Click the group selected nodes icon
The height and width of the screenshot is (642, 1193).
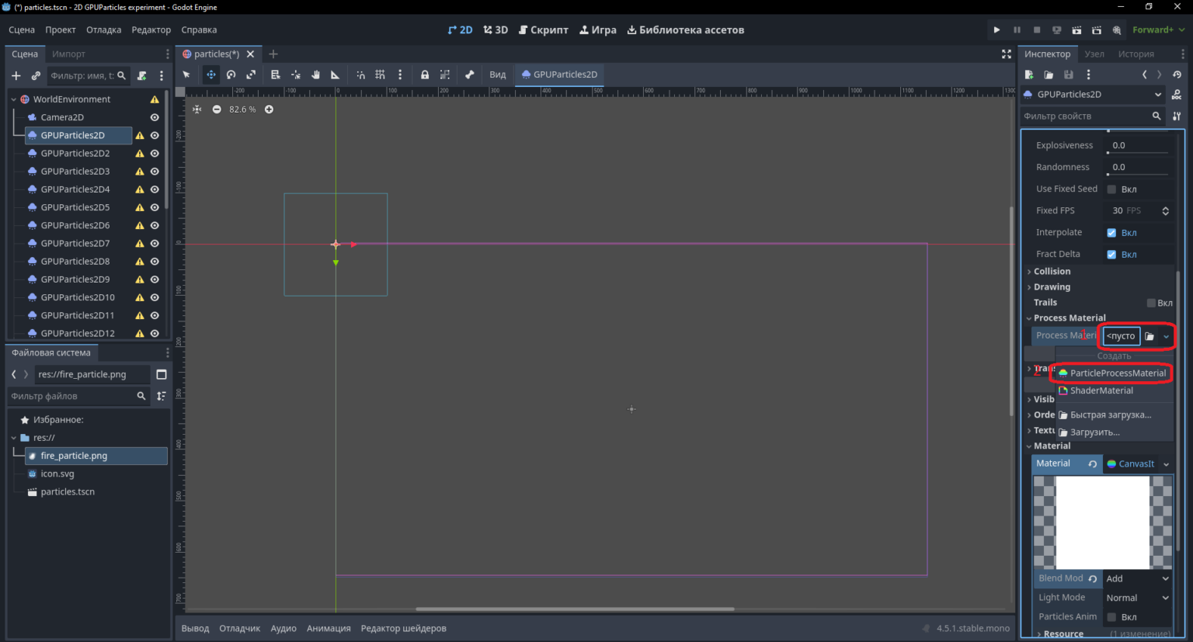(445, 75)
